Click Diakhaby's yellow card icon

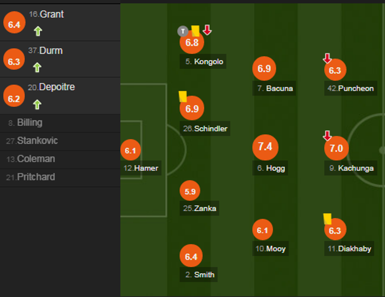[327, 219]
